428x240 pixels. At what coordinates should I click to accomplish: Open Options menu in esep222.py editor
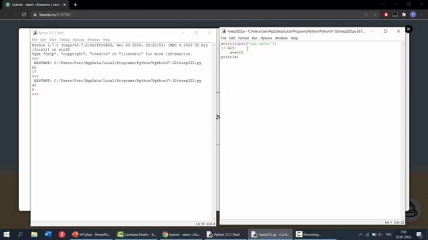(x=266, y=38)
